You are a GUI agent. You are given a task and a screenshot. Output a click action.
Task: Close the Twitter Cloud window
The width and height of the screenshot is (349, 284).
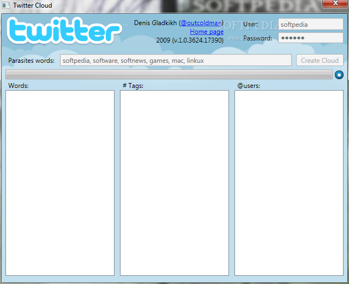[335, 4]
